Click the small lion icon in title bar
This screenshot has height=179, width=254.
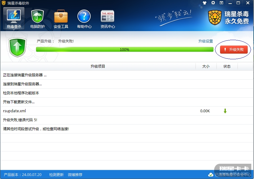tap(4, 3)
